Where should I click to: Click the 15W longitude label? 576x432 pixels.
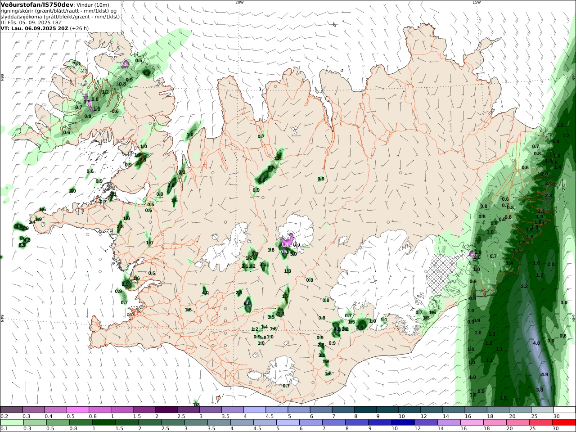click(477, 2)
